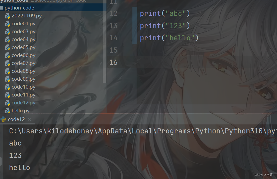Viewport: 277px width, 179px height.
Task: Place cursor on print("hello") line
Action: tap(169, 38)
